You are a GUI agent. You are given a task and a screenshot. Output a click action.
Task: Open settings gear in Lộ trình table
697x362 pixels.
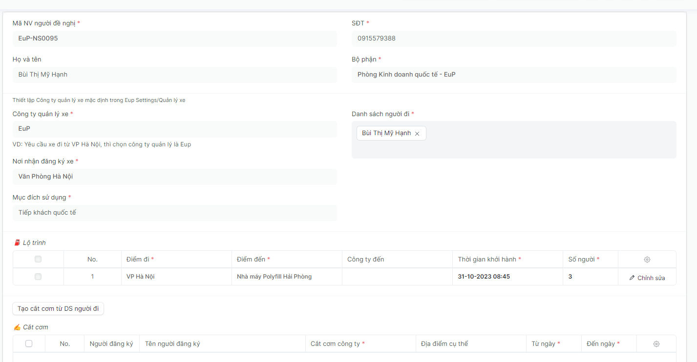pyautogui.click(x=647, y=260)
